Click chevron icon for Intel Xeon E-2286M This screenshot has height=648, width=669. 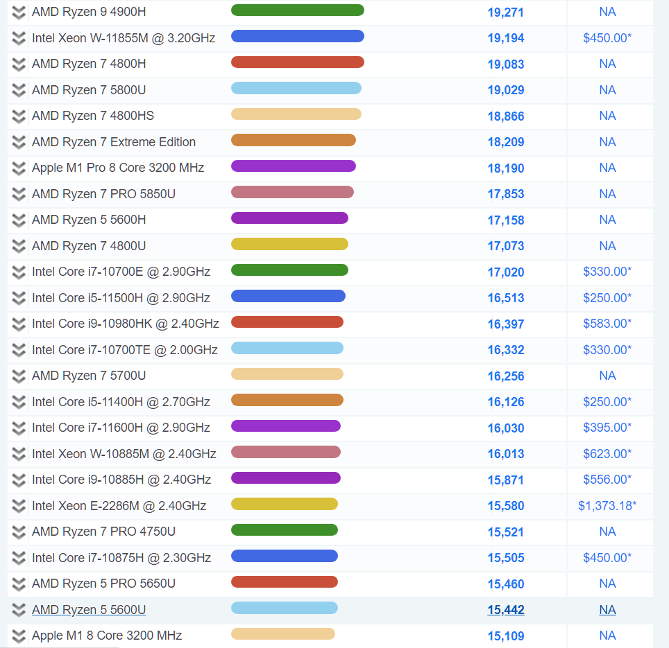click(18, 506)
